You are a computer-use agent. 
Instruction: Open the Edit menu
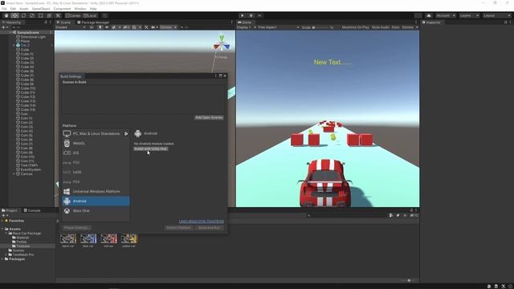[x=13, y=9]
